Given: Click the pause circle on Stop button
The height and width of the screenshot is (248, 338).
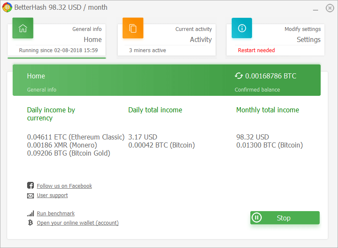Looking at the screenshot, I should [x=257, y=217].
